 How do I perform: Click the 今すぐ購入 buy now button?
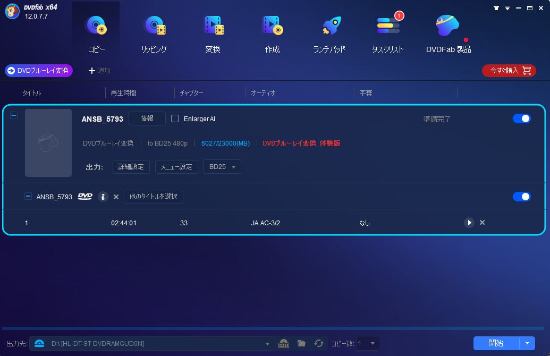pyautogui.click(x=509, y=71)
